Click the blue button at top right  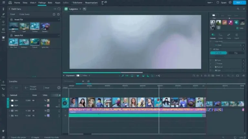(239, 3)
